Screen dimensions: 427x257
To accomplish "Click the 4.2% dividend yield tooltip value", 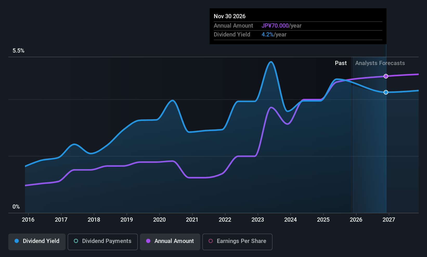I will 268,35.
